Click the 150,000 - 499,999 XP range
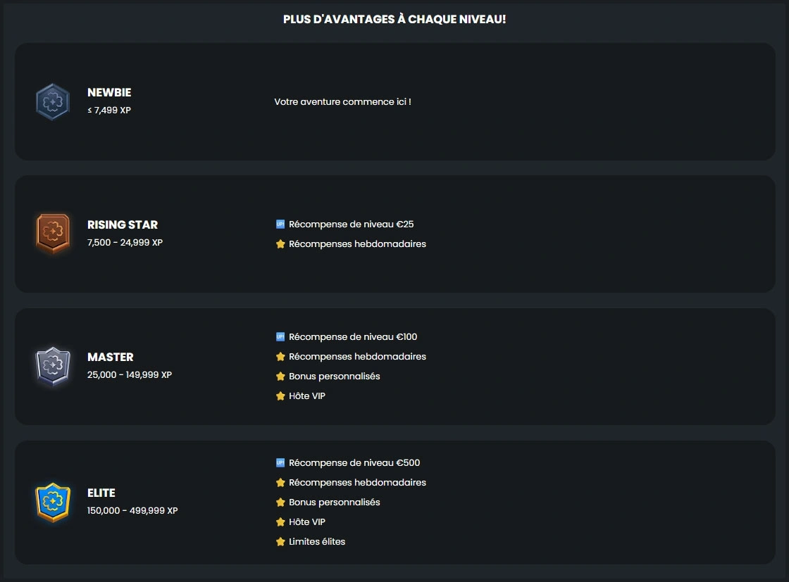789x582 pixels. 132,511
